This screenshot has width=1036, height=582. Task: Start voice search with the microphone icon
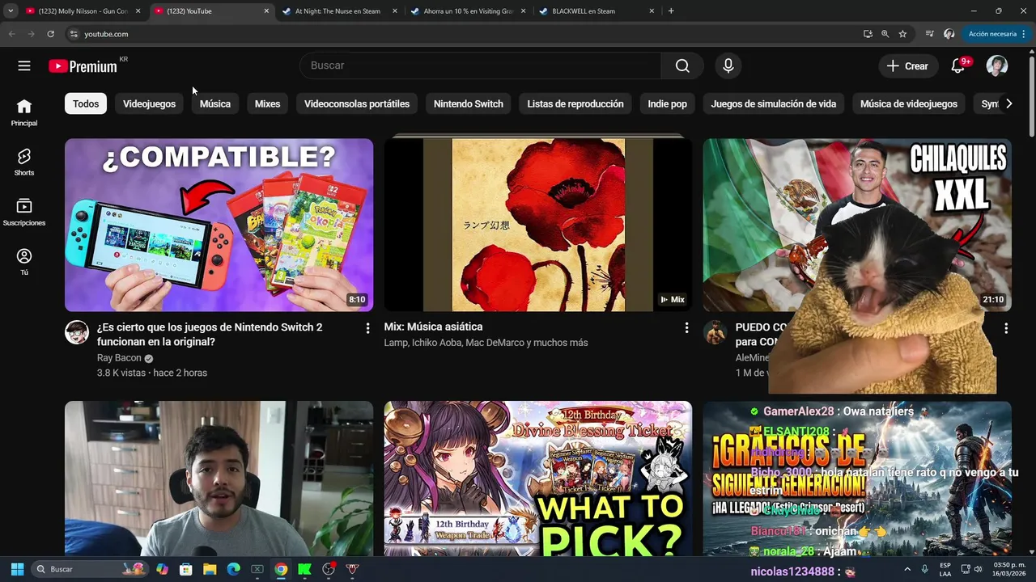728,65
